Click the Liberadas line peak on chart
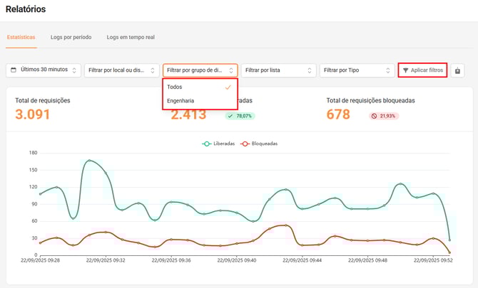Viewport: 478px width, 288px height. (x=89, y=161)
